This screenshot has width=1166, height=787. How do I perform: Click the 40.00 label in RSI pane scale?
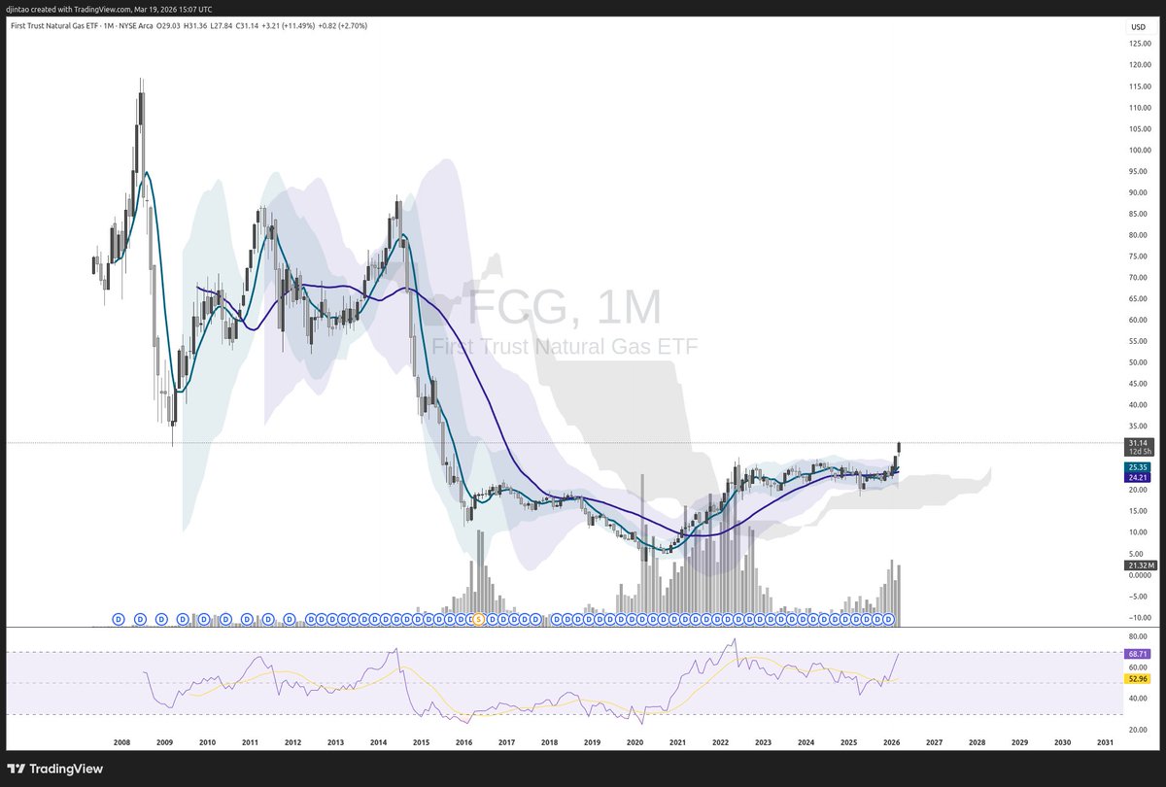(x=1140, y=698)
